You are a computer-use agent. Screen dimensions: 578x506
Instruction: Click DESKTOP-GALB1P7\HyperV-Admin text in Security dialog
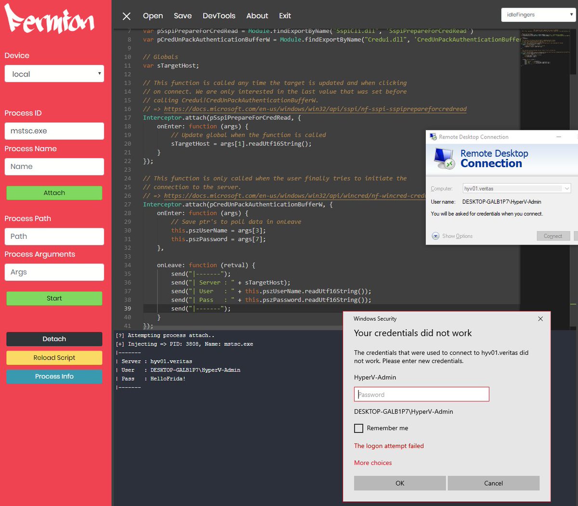(x=404, y=412)
